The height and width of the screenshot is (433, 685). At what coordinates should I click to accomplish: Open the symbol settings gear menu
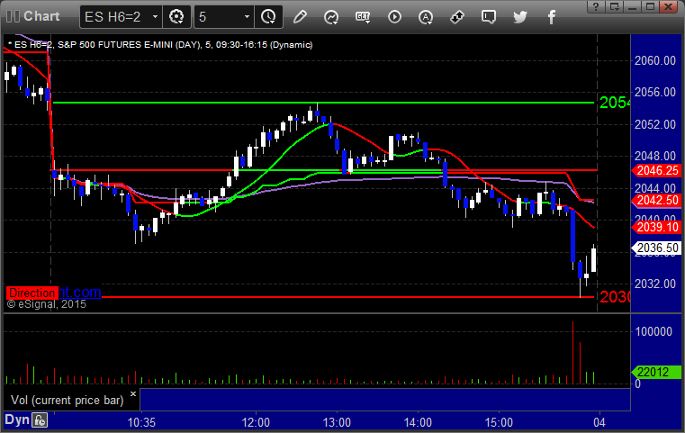tap(176, 17)
